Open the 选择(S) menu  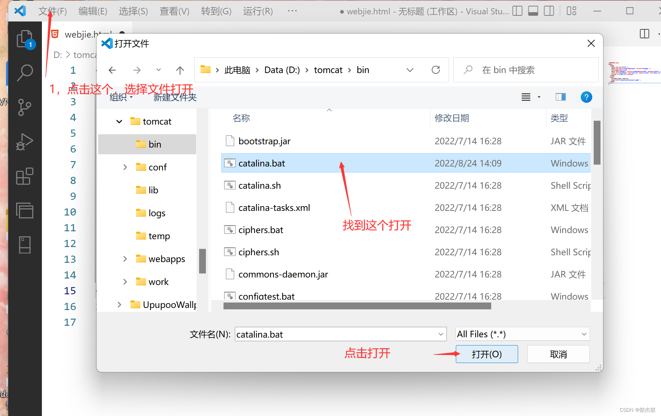[133, 11]
